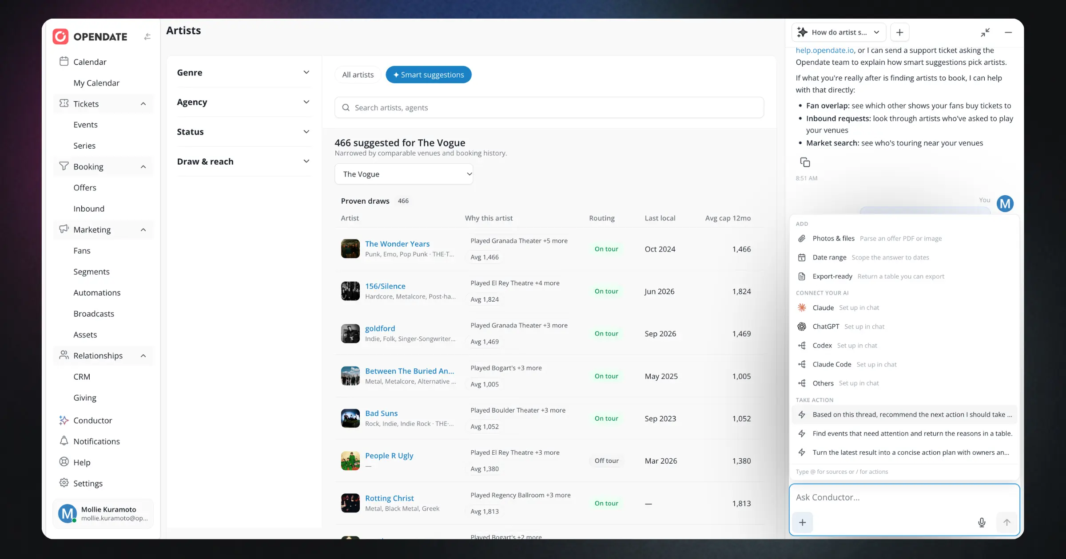Open the Bad Suns artist link

click(381, 413)
